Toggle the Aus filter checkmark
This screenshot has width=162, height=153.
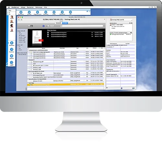[18, 48]
